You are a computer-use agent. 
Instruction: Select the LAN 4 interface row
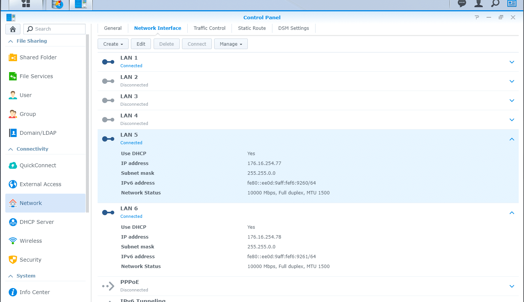pos(308,120)
